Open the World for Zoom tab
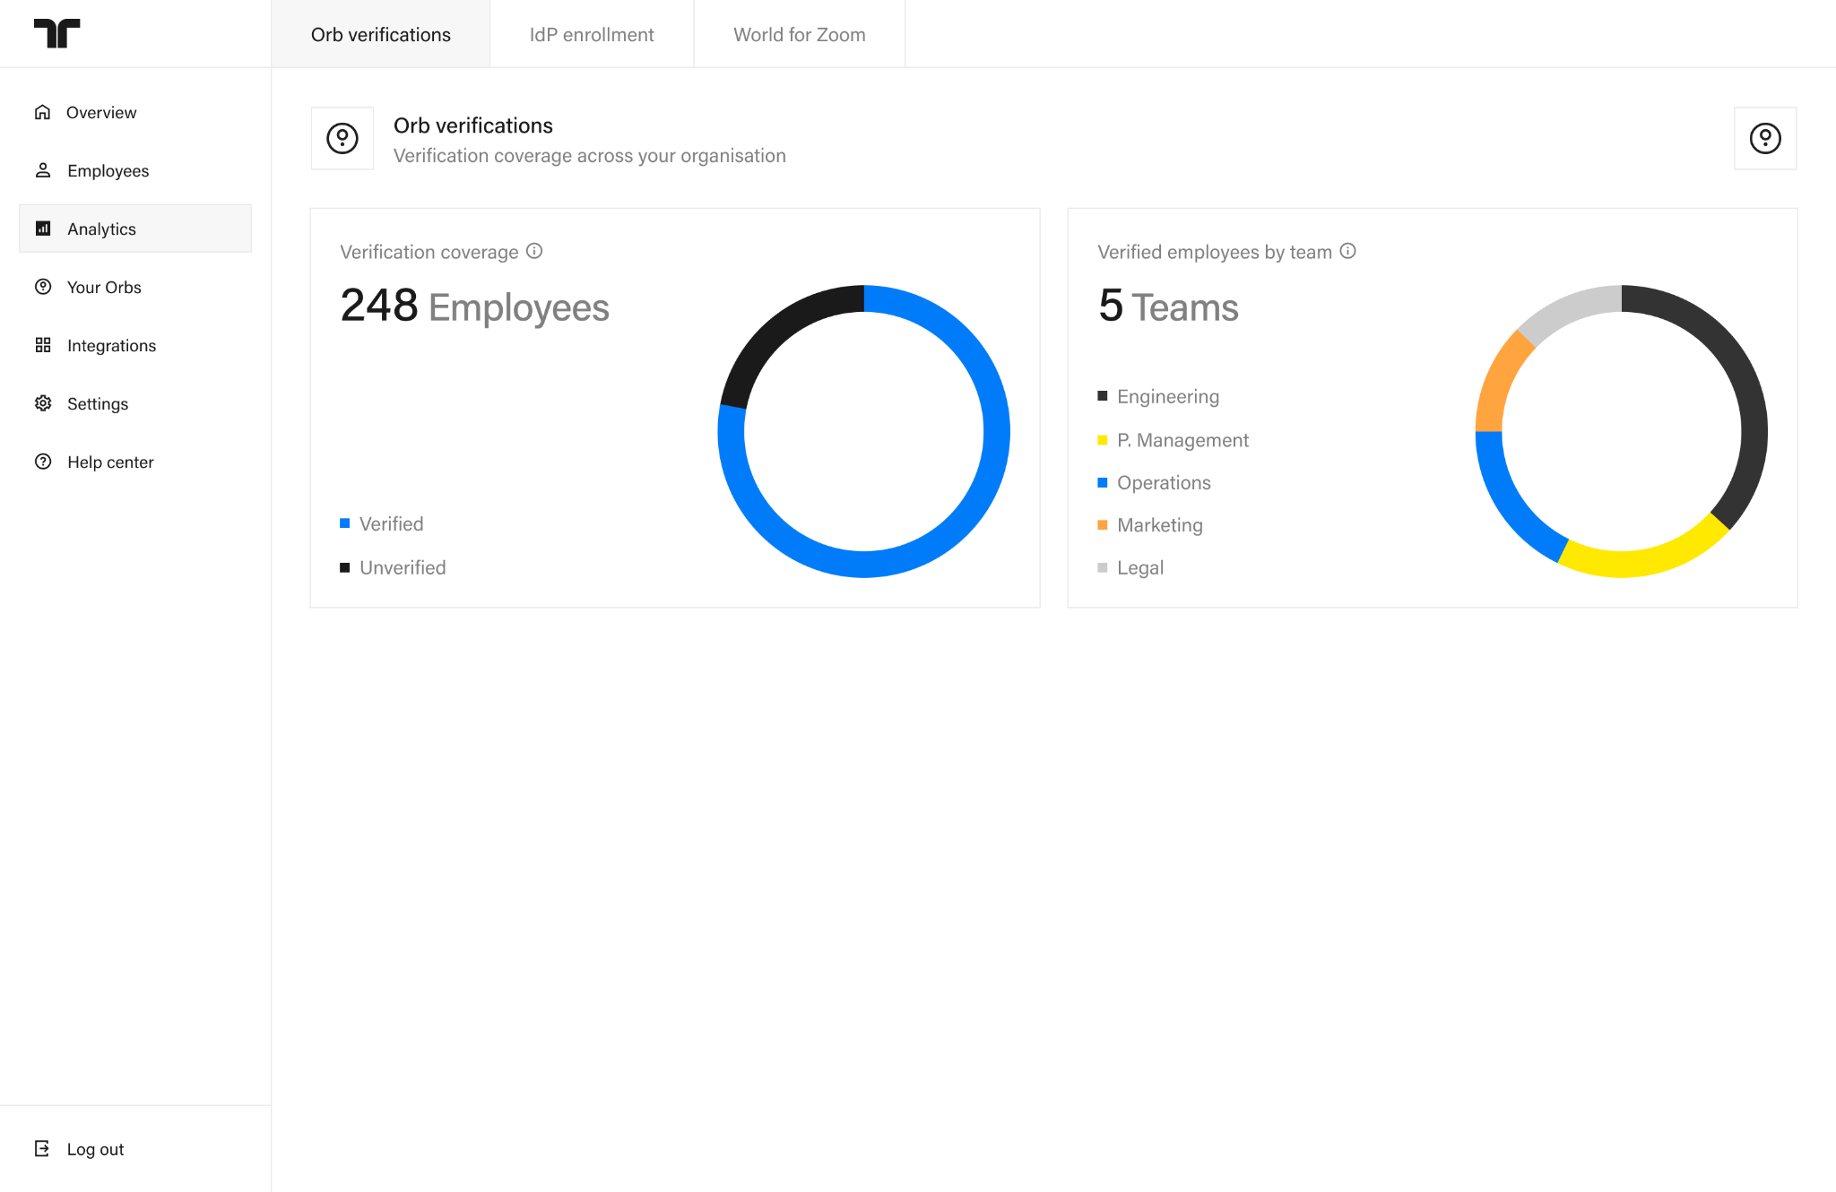Image resolution: width=1836 pixels, height=1192 pixels. (x=800, y=34)
